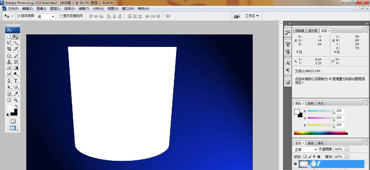Open the Fill slider arrow
Screen dimensions: 370x170
pyautogui.click(x=346, y=157)
